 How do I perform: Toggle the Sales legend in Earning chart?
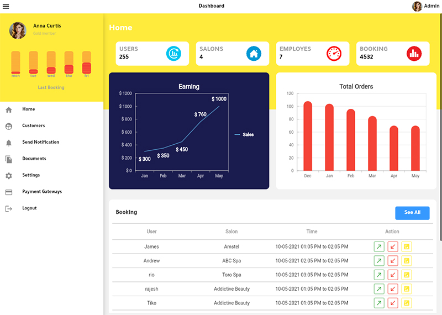pos(244,134)
